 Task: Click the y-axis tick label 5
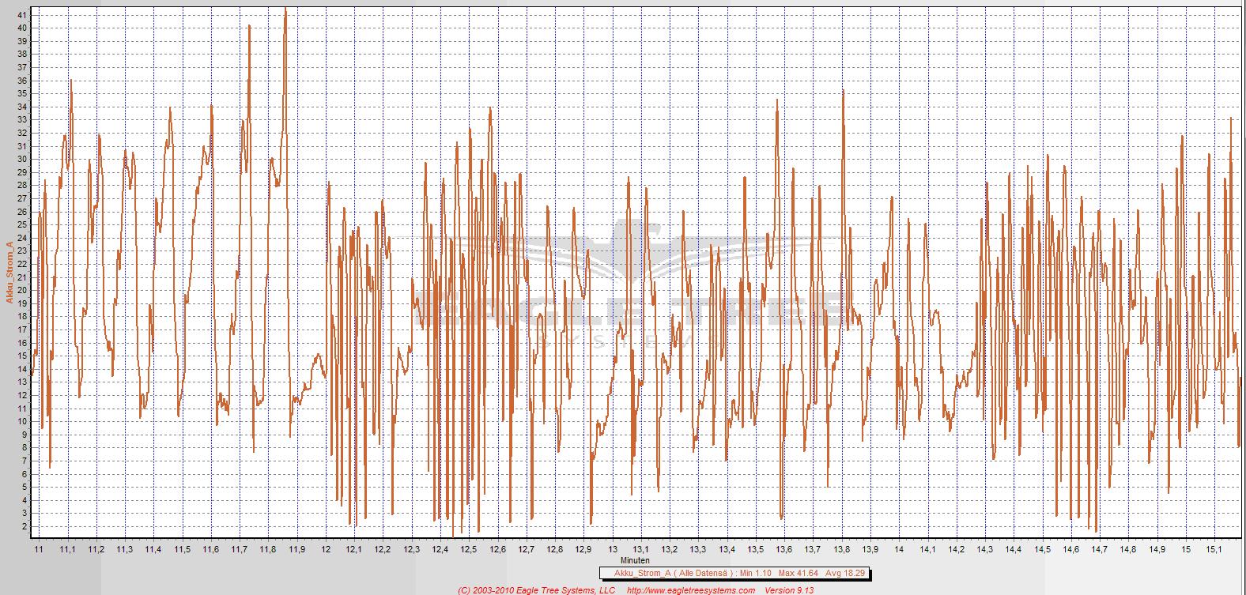point(25,487)
